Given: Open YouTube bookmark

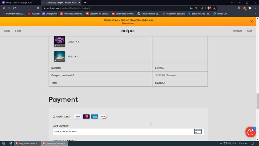Looking at the screenshot, I should pos(34,13).
